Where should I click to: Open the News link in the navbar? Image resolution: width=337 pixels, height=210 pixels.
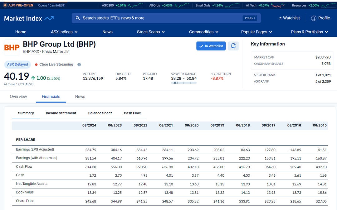pyautogui.click(x=107, y=32)
